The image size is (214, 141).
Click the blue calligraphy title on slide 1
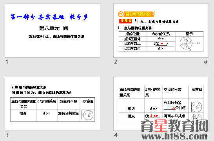[x=49, y=17]
